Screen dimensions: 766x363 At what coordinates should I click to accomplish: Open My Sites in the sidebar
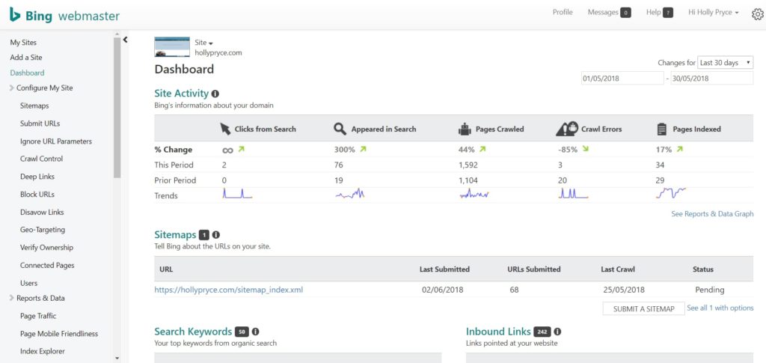(23, 43)
